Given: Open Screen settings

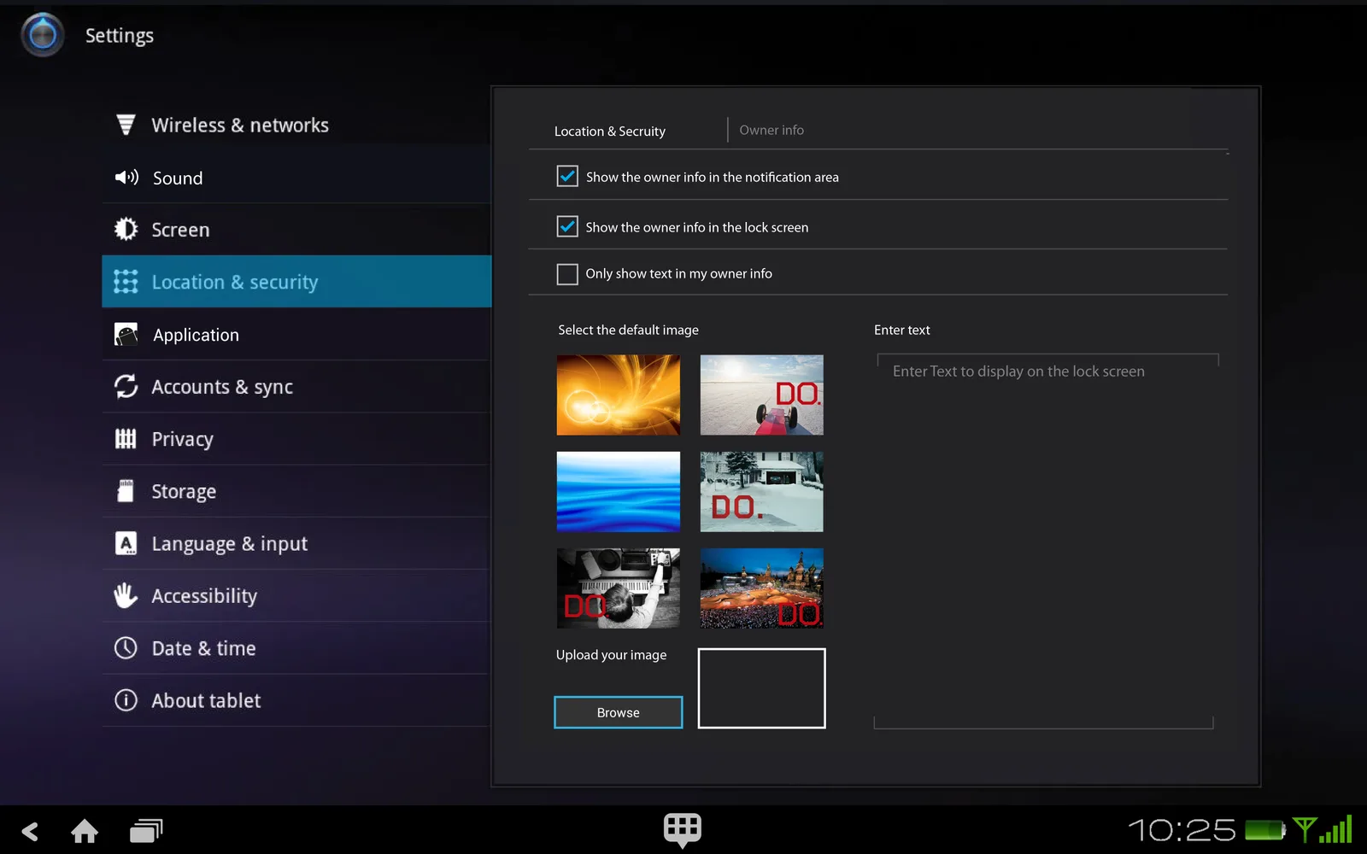Looking at the screenshot, I should click(296, 230).
